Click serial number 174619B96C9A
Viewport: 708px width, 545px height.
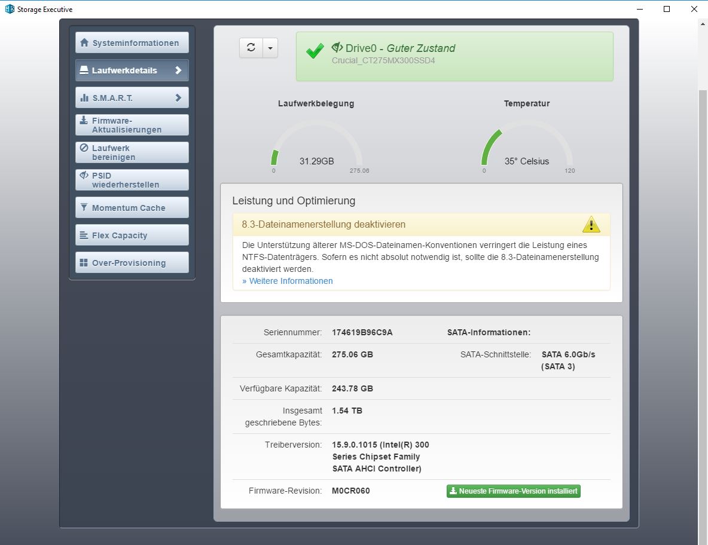pos(362,332)
